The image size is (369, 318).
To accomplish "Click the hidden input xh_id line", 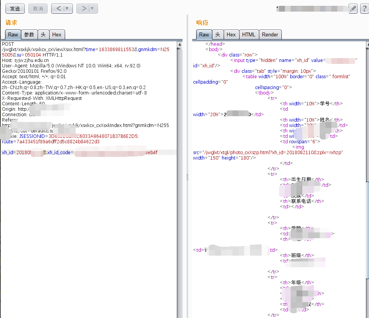I will click(294, 60).
